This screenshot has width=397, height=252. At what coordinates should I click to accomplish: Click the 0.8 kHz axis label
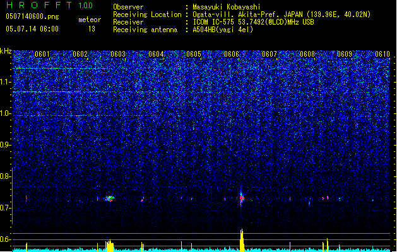(x=5, y=176)
